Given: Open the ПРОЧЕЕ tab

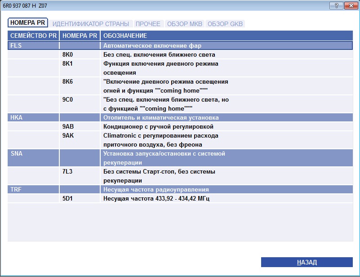Looking at the screenshot, I should tap(148, 24).
